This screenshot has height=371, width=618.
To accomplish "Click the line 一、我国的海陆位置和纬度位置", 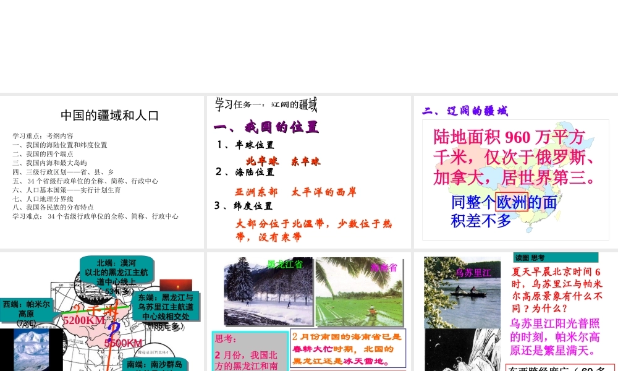I will [x=60, y=145].
